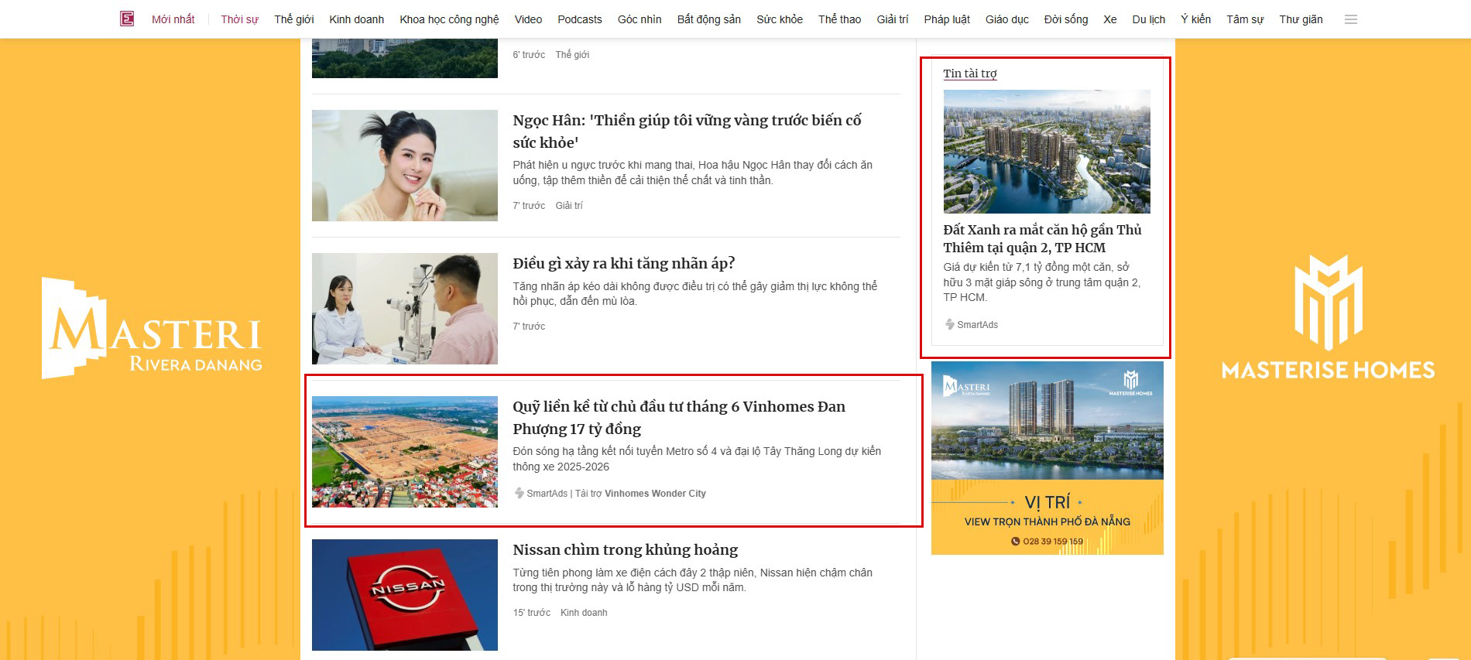
Task: Go to Podcasts page
Action: [x=579, y=19]
